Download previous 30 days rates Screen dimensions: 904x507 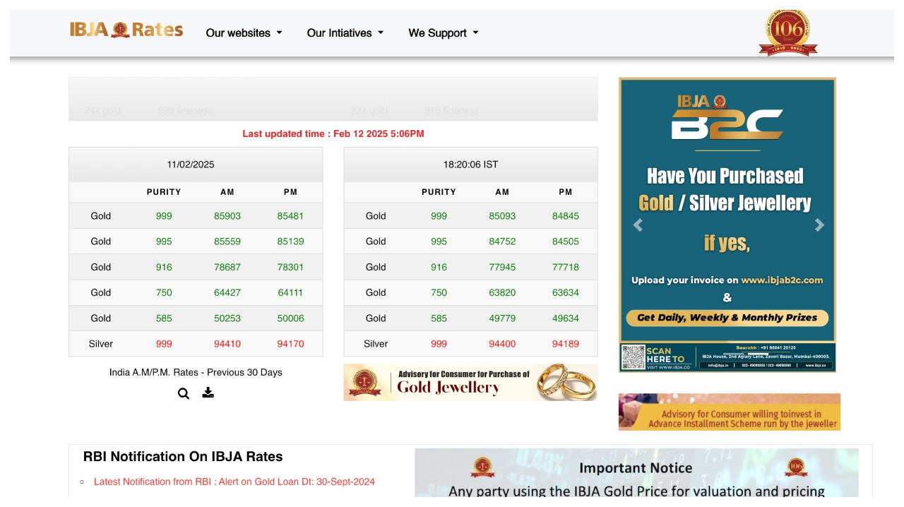pyautogui.click(x=208, y=393)
